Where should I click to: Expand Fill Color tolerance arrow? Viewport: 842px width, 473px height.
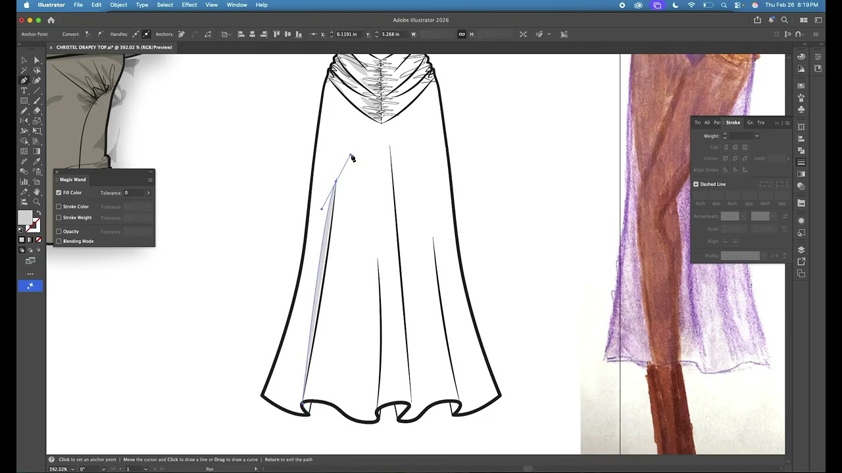pos(148,192)
